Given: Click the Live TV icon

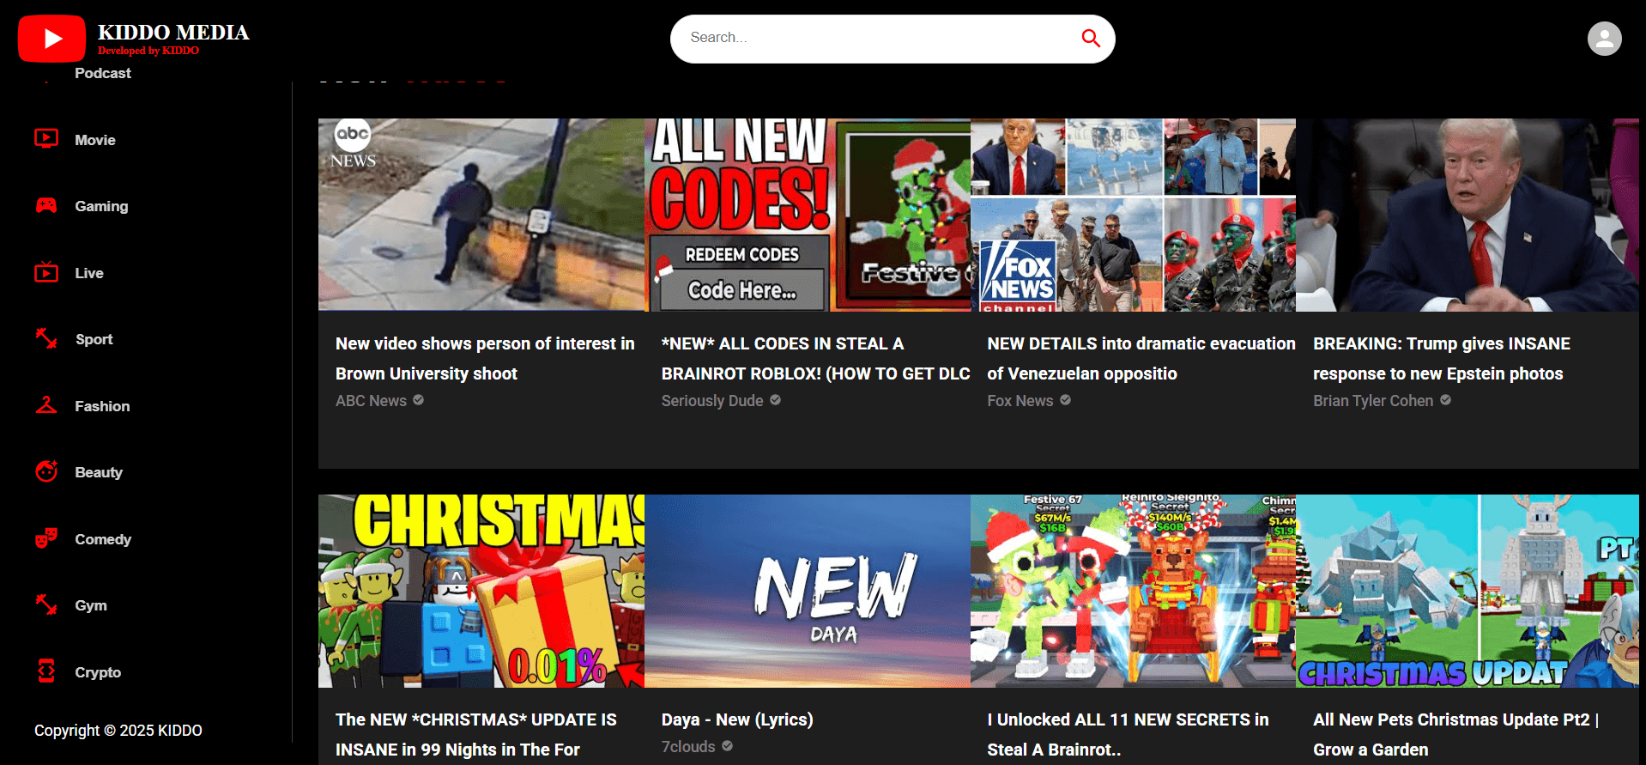Looking at the screenshot, I should point(46,272).
